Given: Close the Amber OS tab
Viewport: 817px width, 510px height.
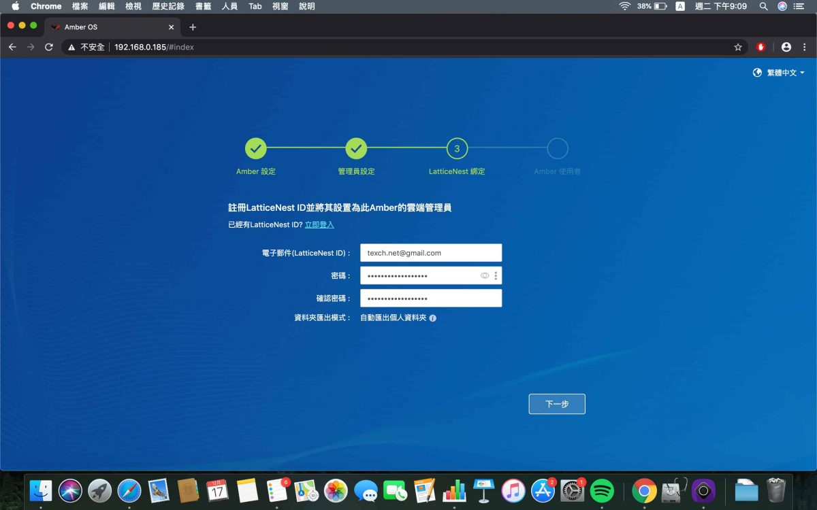Looking at the screenshot, I should tap(171, 27).
